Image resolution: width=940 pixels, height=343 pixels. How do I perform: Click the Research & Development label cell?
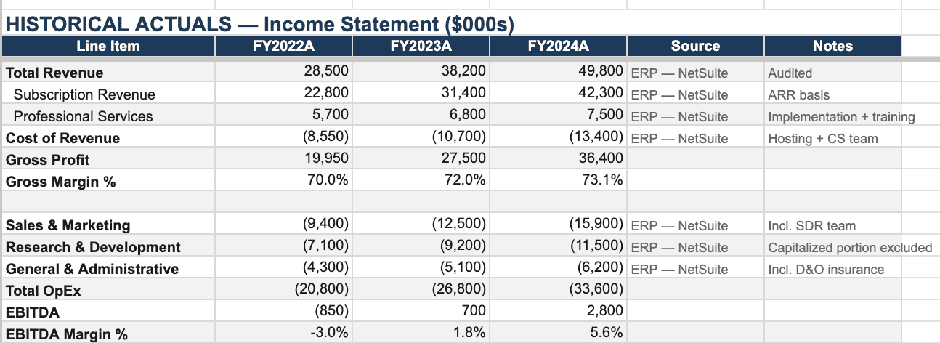(93, 247)
